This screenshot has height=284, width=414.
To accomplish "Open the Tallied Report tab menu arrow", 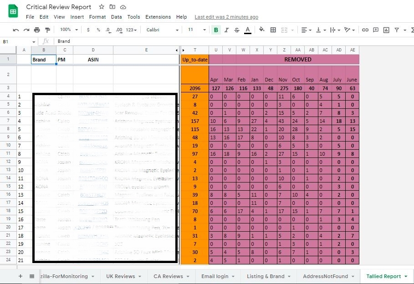I will pyautogui.click(x=406, y=276).
